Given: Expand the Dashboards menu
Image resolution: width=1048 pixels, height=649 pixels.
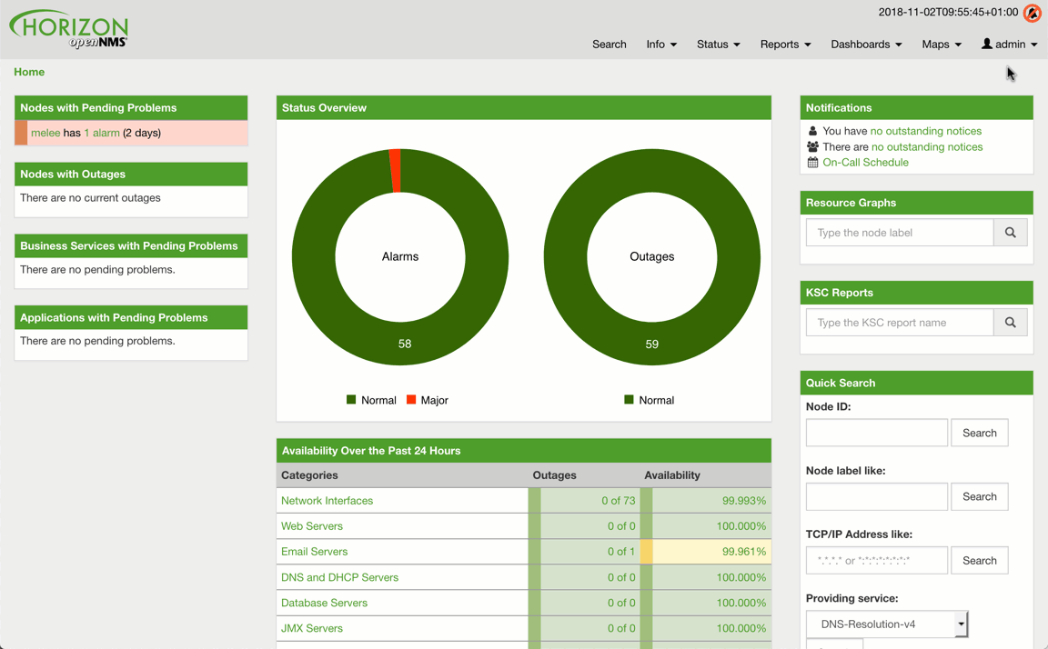Looking at the screenshot, I should coord(865,44).
